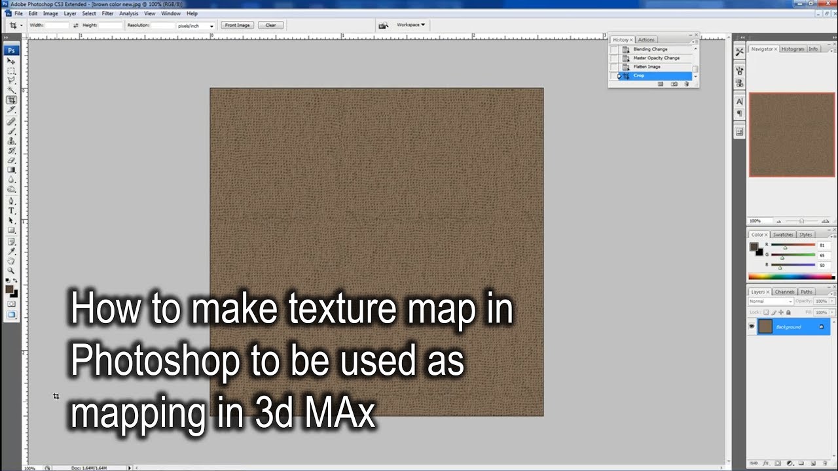This screenshot has width=838, height=471.
Task: Select the Move tool
Action: pyautogui.click(x=12, y=61)
